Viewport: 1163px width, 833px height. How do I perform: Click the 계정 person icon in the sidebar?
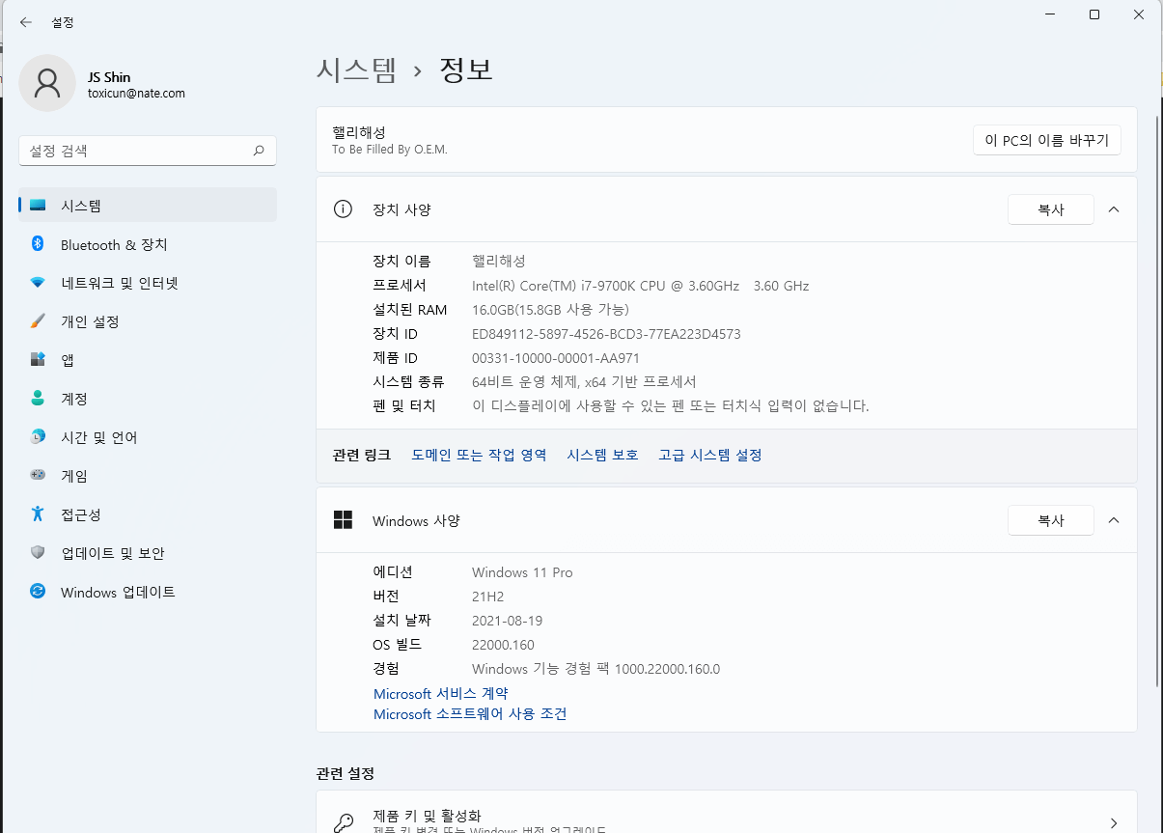38,399
